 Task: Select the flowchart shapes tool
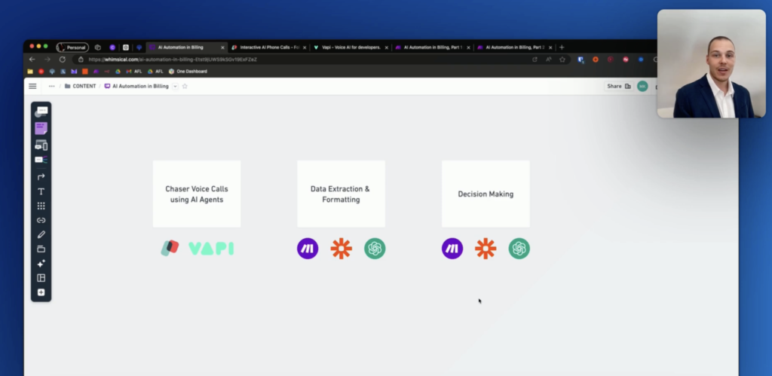click(41, 112)
